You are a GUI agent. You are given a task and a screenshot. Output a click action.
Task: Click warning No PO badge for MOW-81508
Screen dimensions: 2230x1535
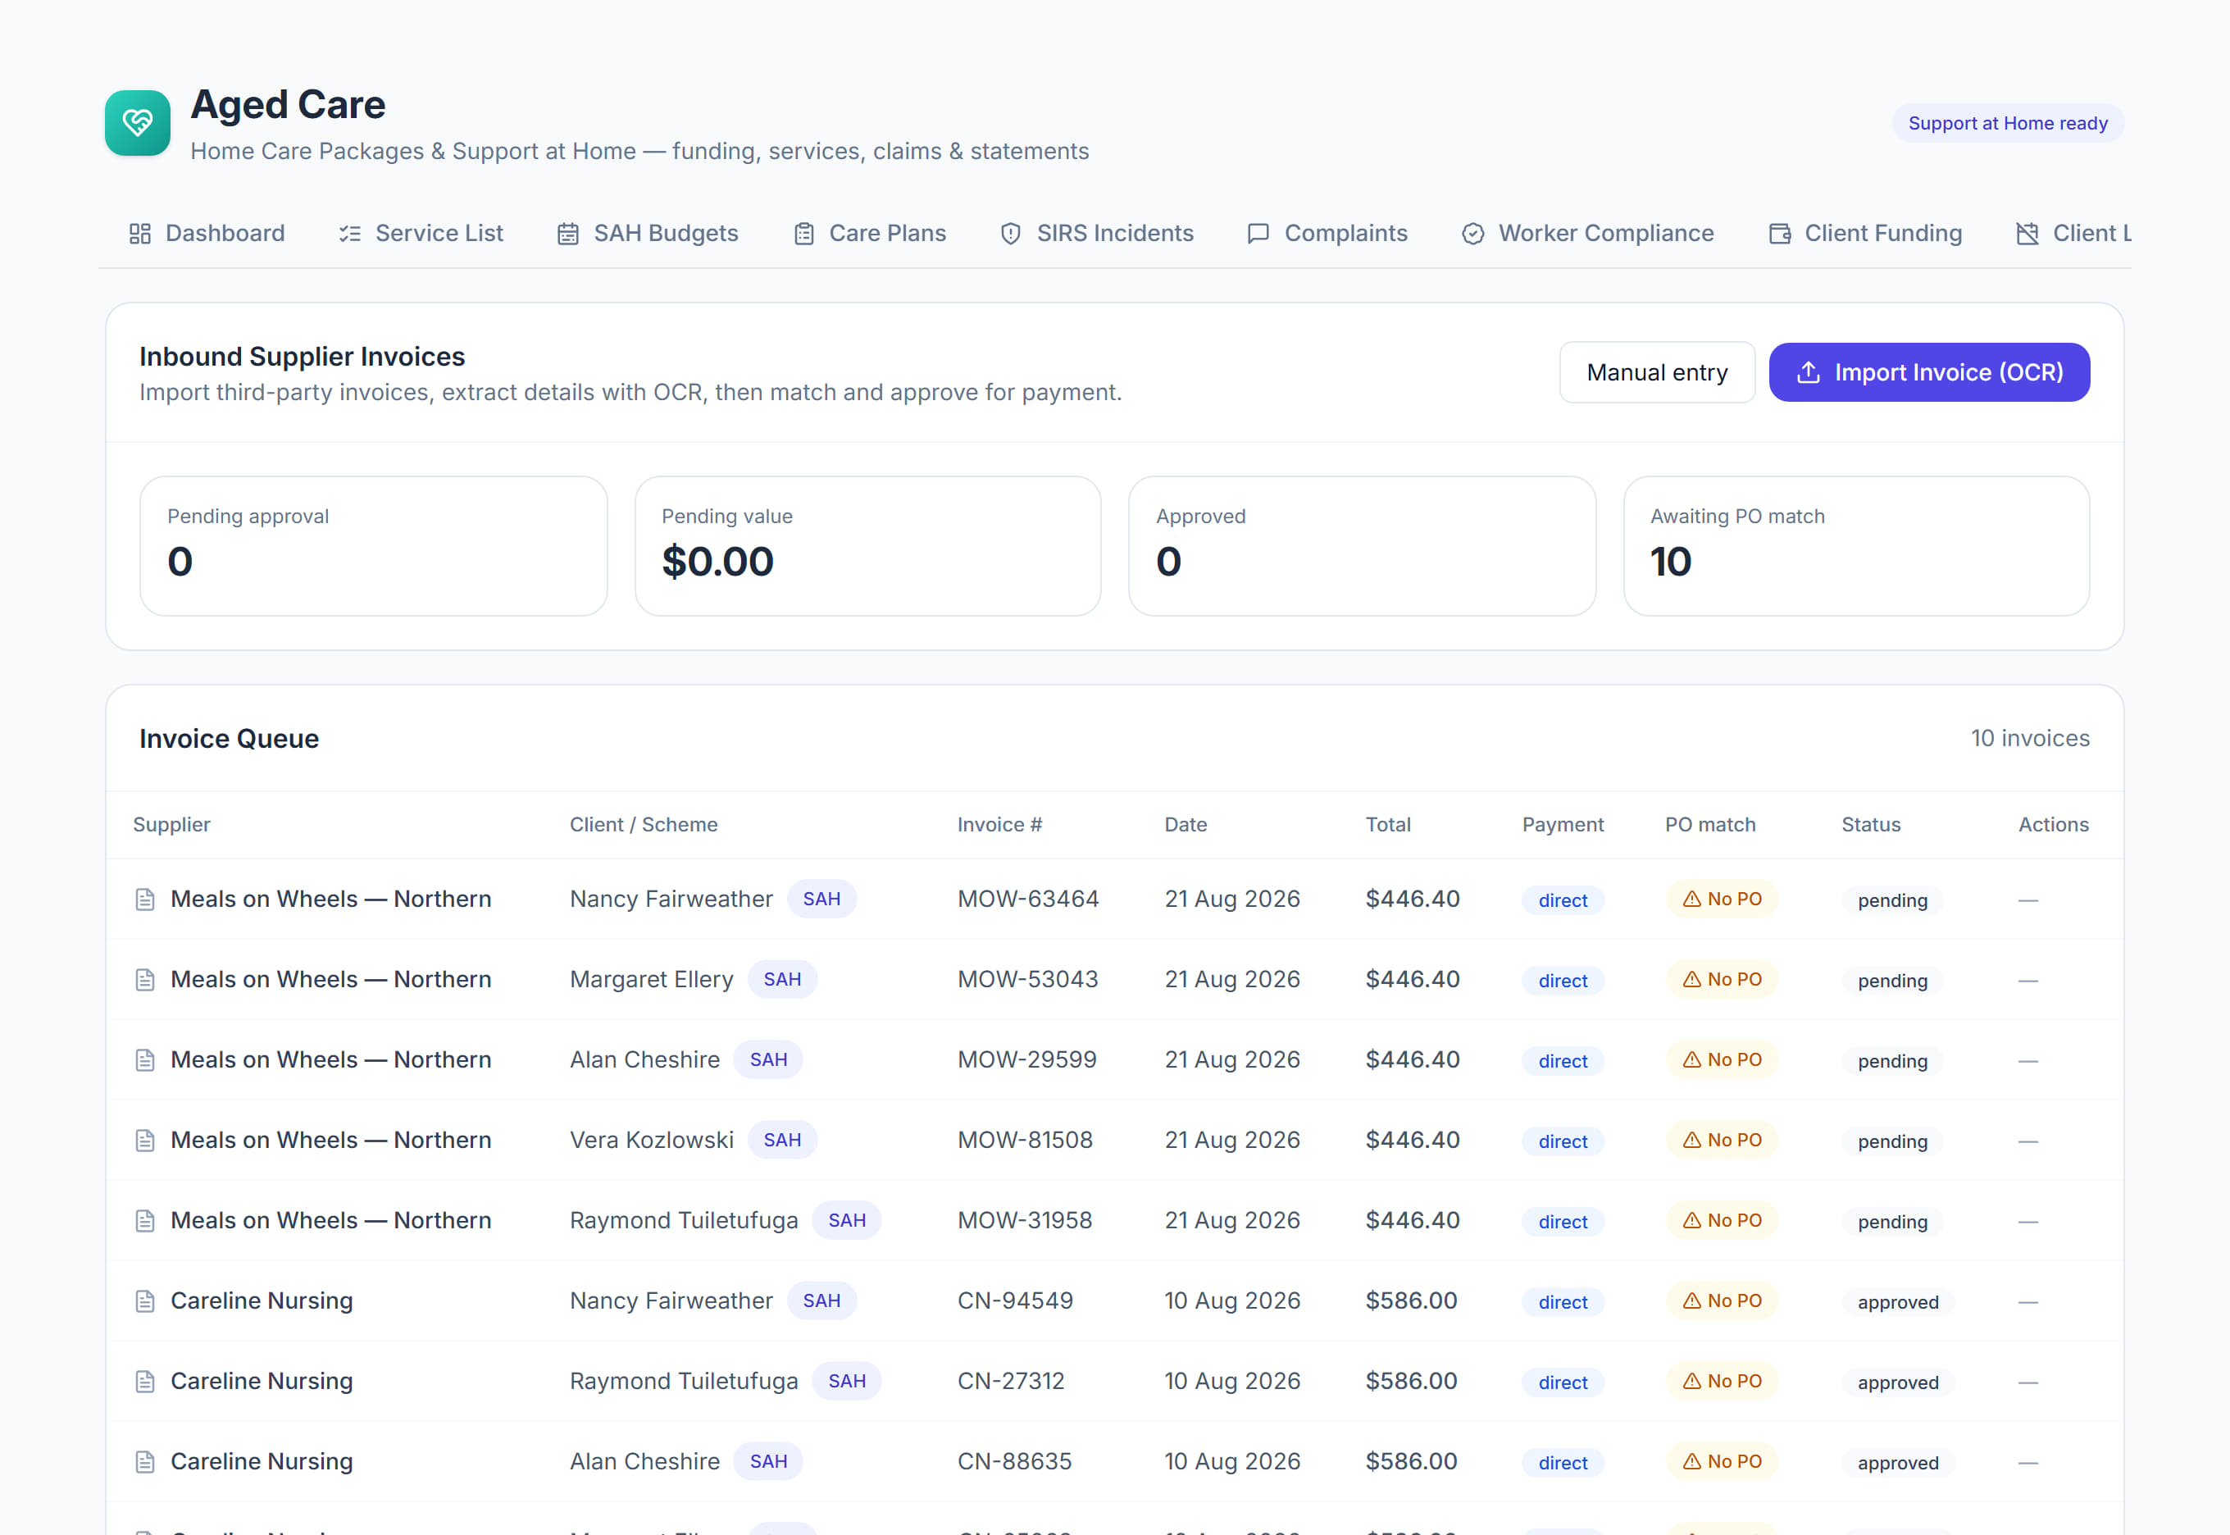point(1722,1141)
